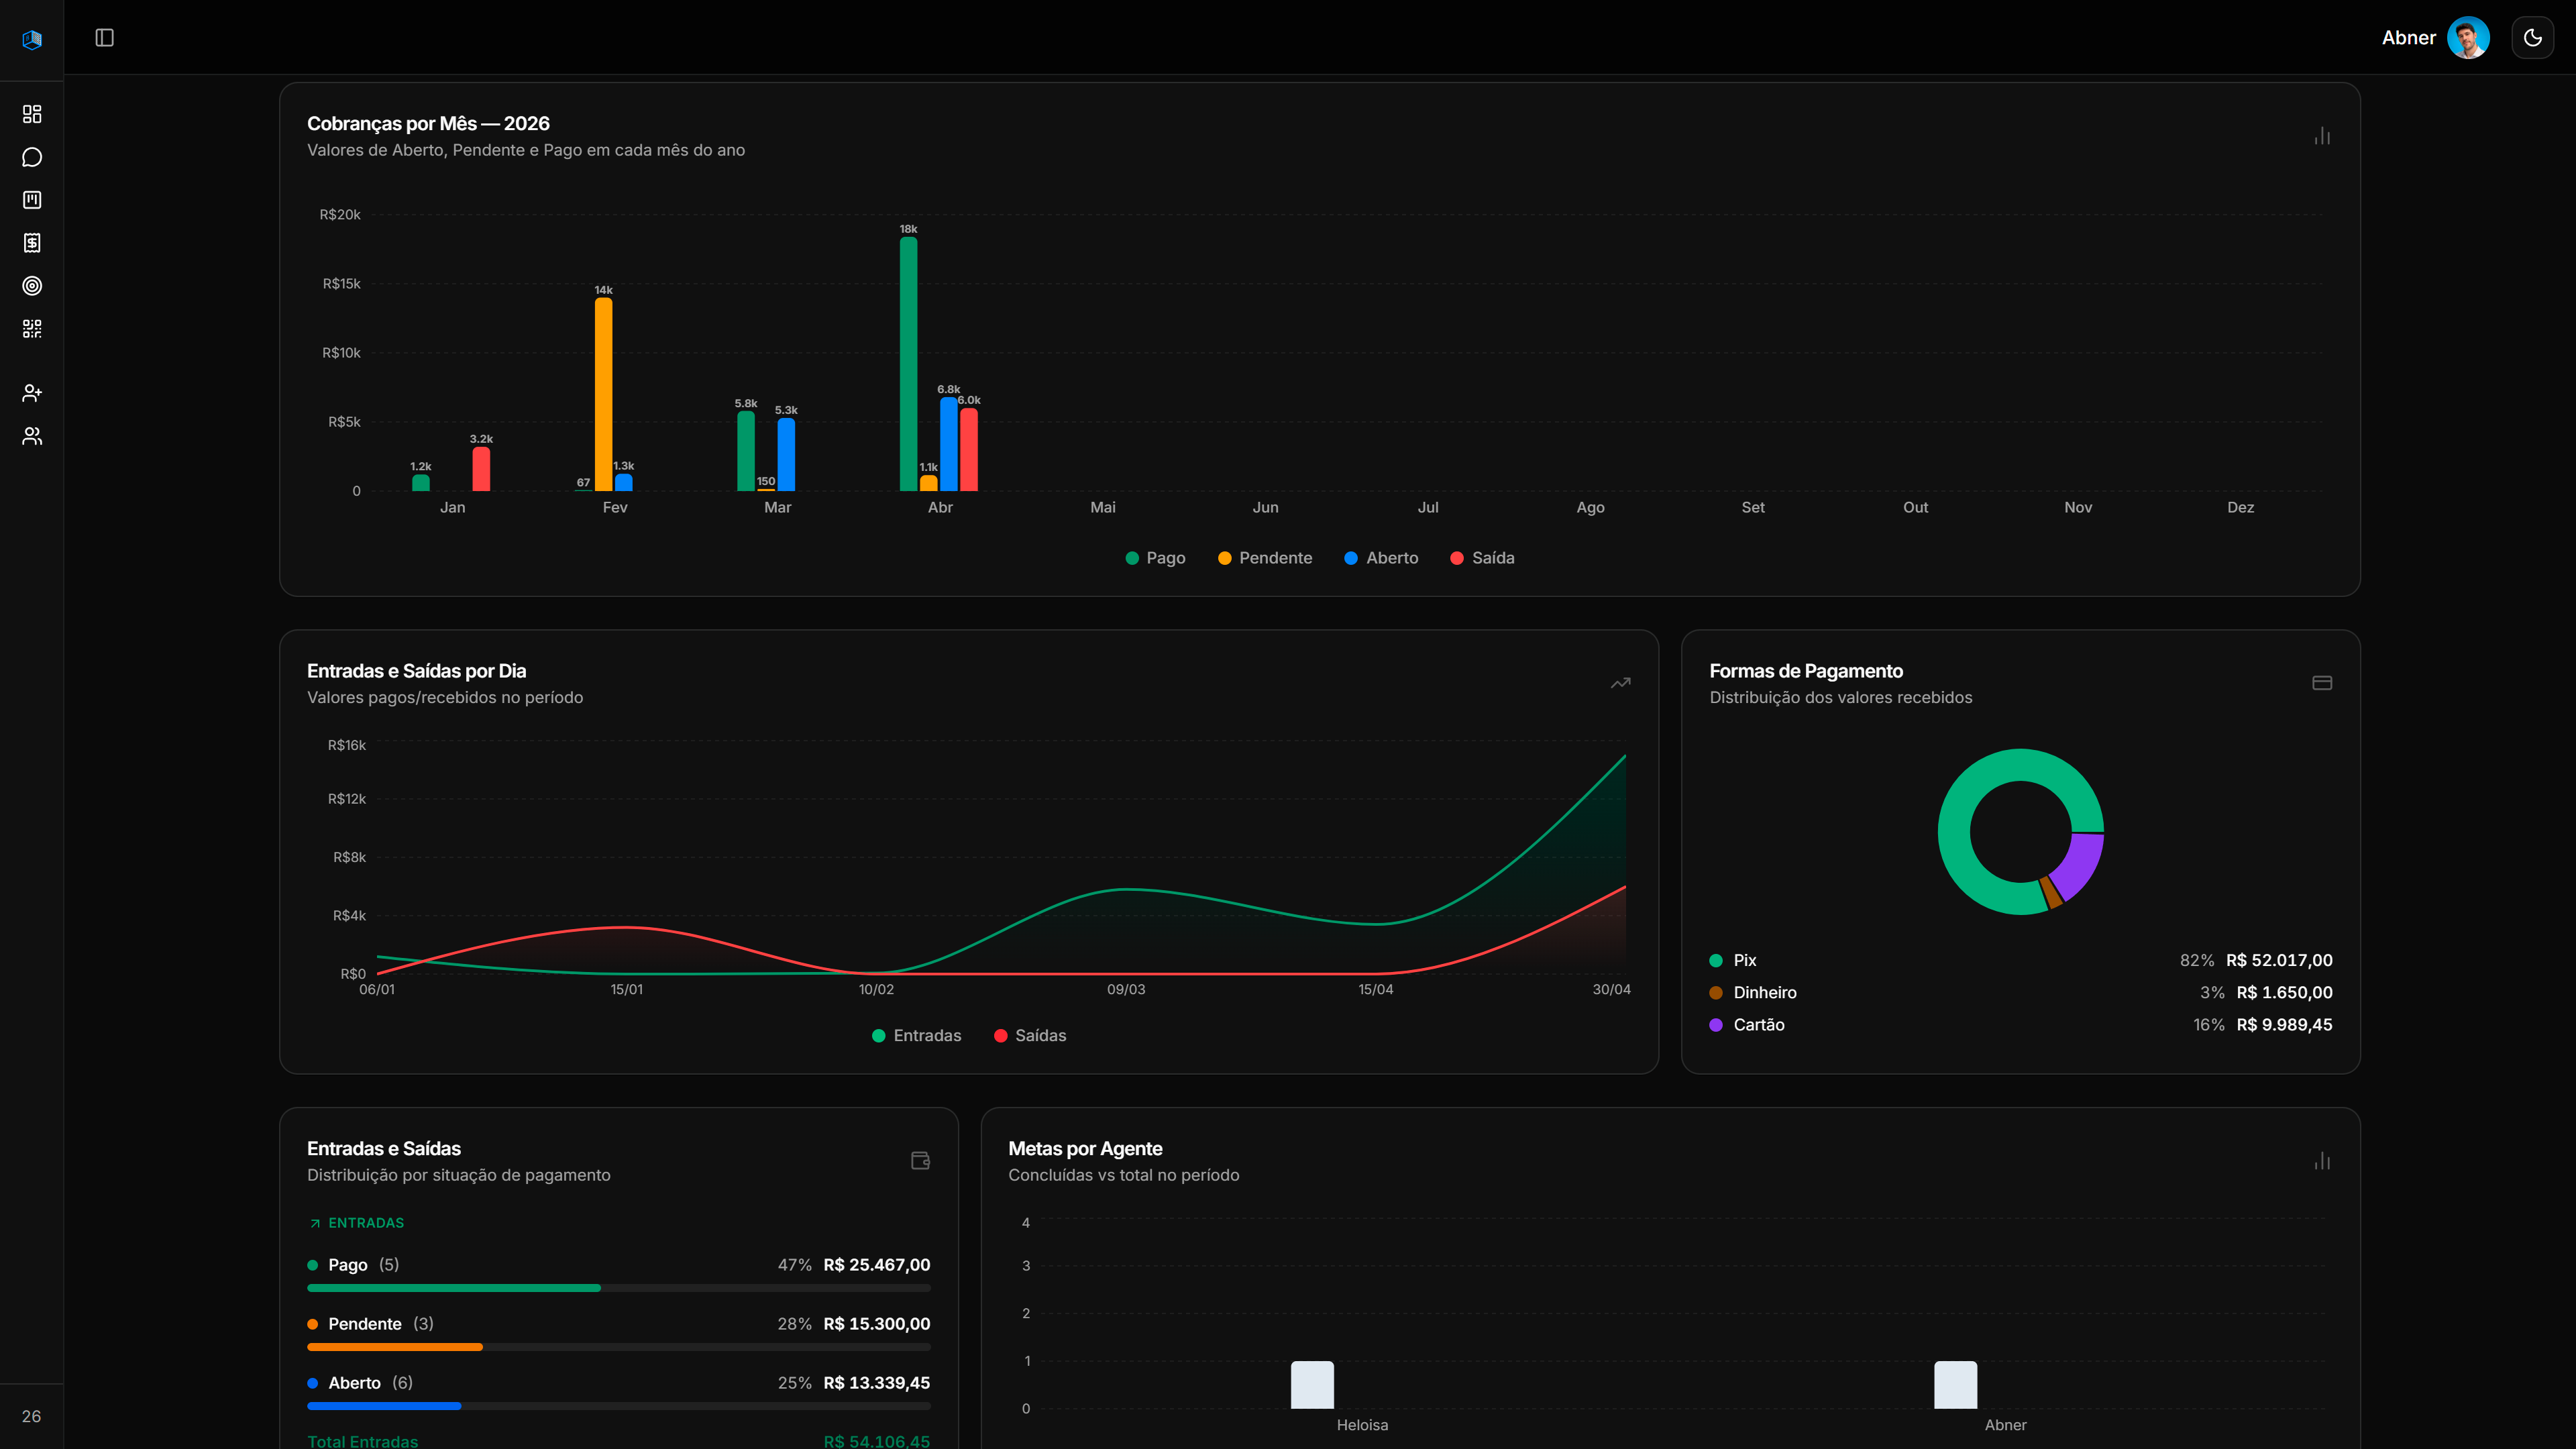Click the 5.3k Aberto bar for Mar
The height and width of the screenshot is (1449, 2576).
pyautogui.click(x=786, y=454)
